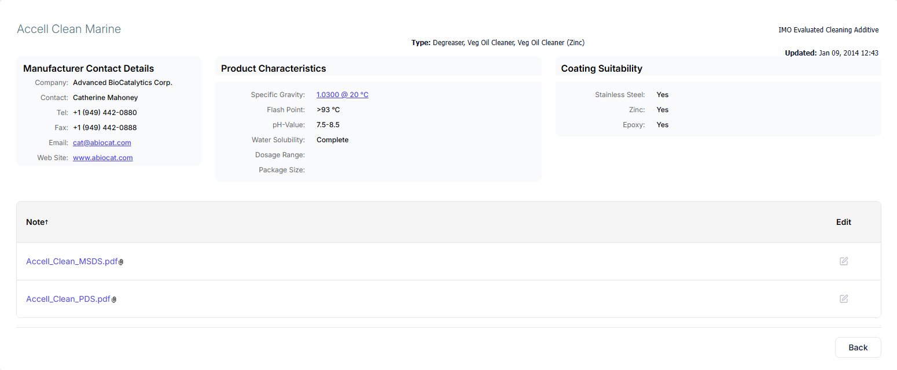897x370 pixels.
Task: Open the Accell_Clean_PDS.pdf attachment link
Action: pyautogui.click(x=68, y=299)
